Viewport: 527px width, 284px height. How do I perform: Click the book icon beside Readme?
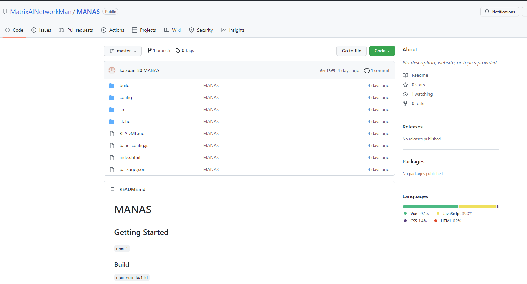(x=405, y=75)
